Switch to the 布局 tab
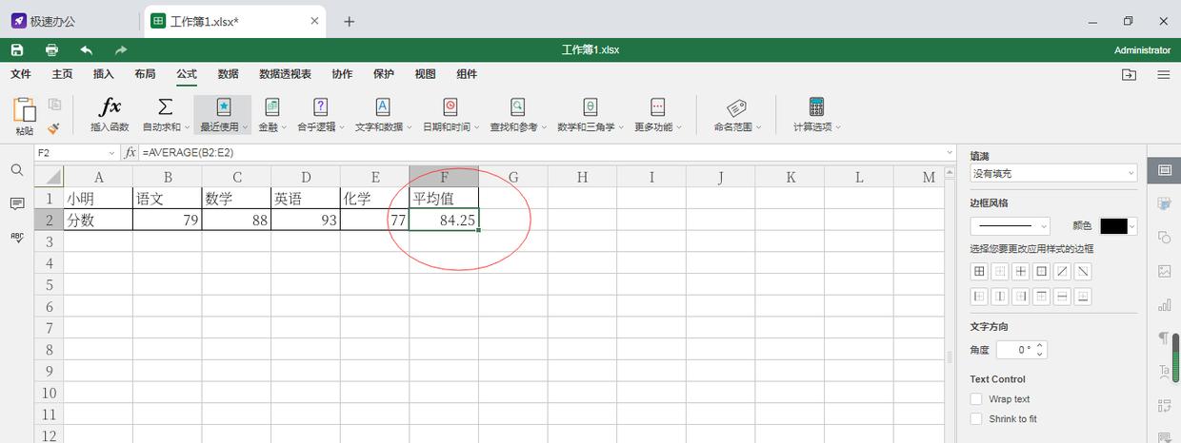Screen dimensions: 1181x443 (x=145, y=74)
